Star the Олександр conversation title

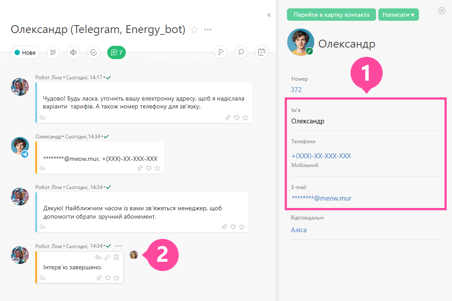(x=194, y=30)
